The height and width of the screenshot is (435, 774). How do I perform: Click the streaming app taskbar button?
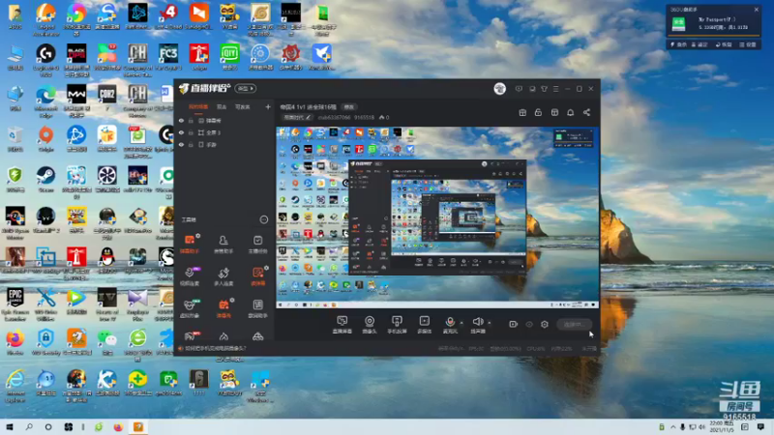pos(138,427)
